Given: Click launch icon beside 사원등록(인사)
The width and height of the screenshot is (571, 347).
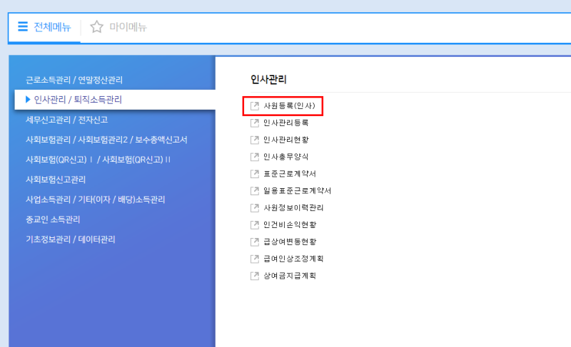Looking at the screenshot, I should 255,105.
